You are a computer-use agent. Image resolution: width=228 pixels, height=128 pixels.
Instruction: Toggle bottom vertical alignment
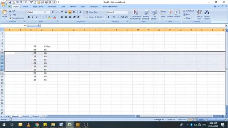[x=70, y=12]
